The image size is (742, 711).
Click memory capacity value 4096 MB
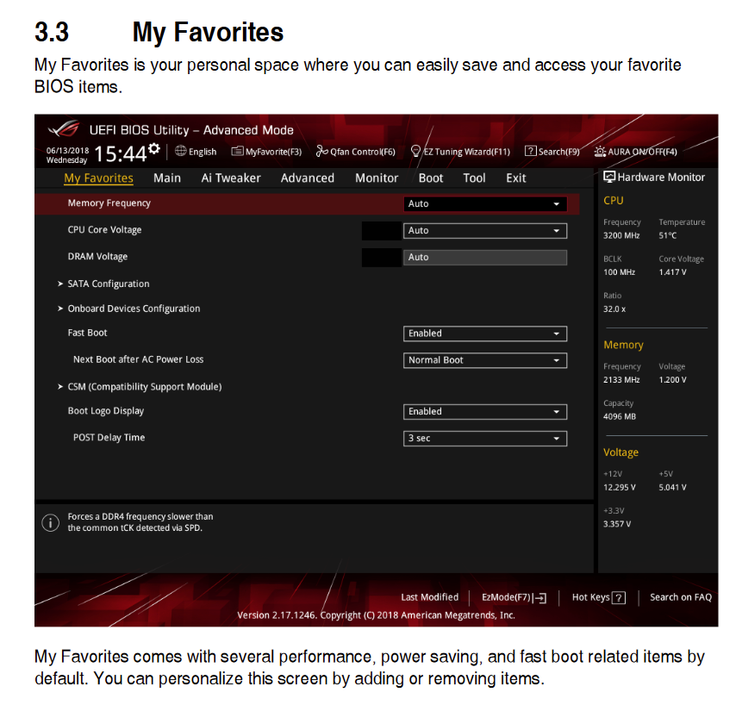click(x=620, y=416)
